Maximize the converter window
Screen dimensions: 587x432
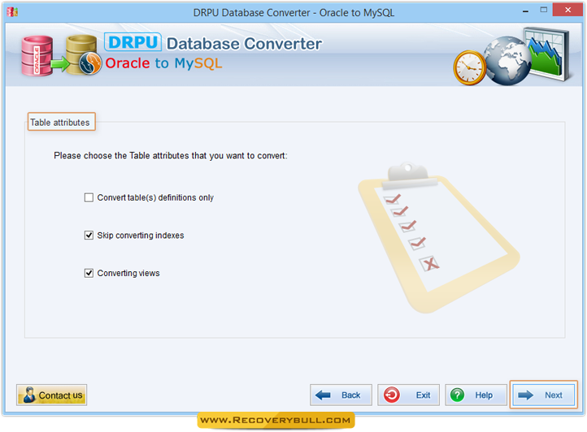point(544,10)
